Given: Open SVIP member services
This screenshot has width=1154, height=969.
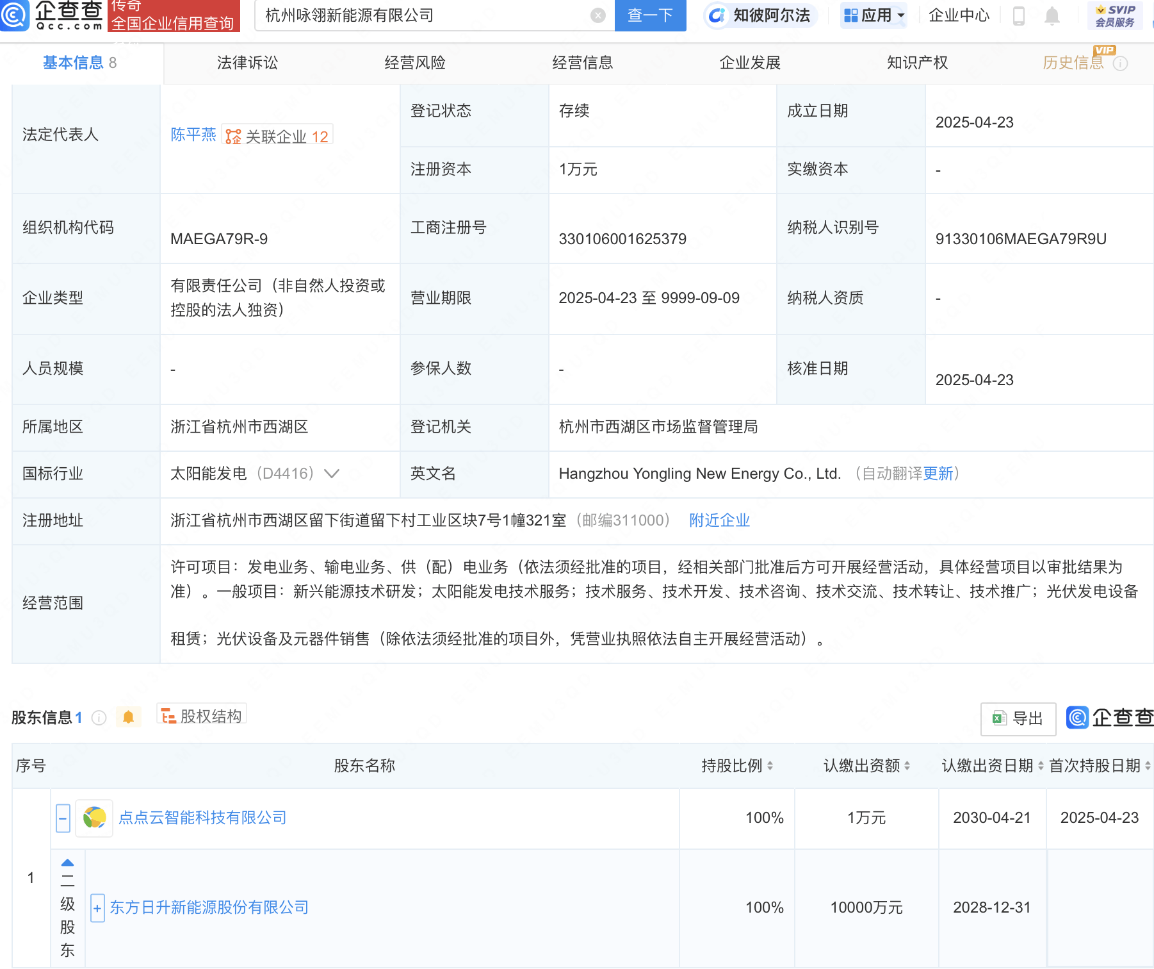Looking at the screenshot, I should coord(1115,15).
